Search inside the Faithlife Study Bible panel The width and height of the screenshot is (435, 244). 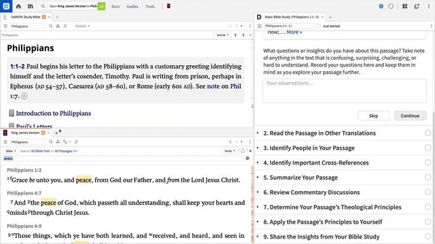pyautogui.click(x=51, y=26)
